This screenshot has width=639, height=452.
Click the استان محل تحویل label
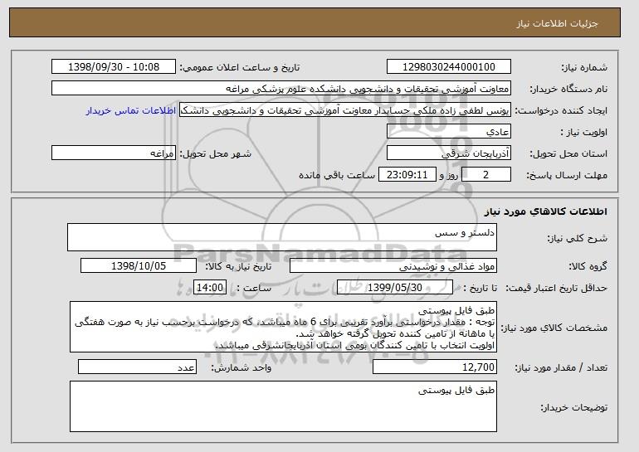click(x=568, y=154)
